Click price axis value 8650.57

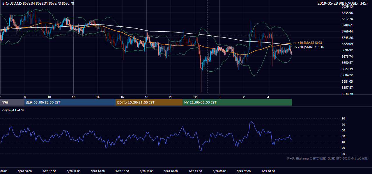(347, 63)
